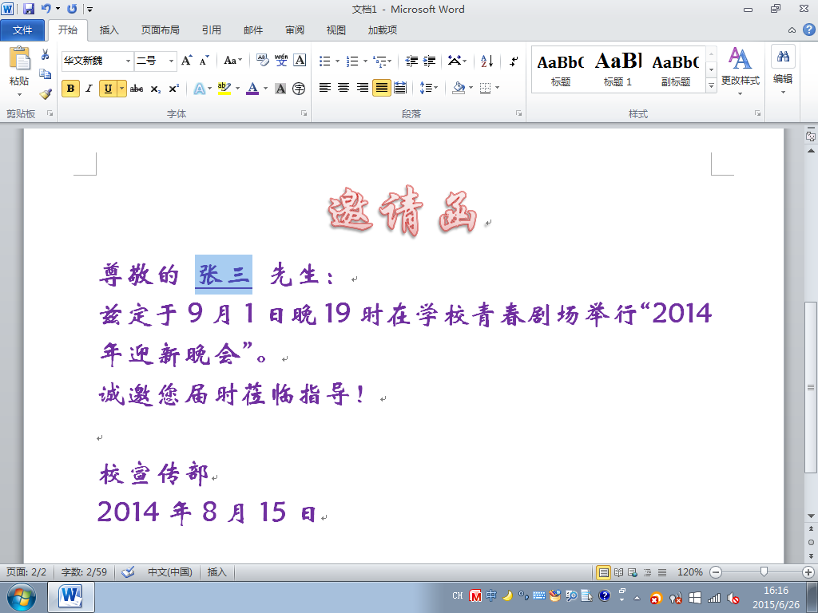The width and height of the screenshot is (818, 613).
Task: Toggle Subscript formatting
Action: tap(156, 89)
